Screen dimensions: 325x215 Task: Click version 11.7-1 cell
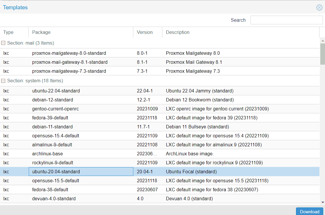[143, 127]
